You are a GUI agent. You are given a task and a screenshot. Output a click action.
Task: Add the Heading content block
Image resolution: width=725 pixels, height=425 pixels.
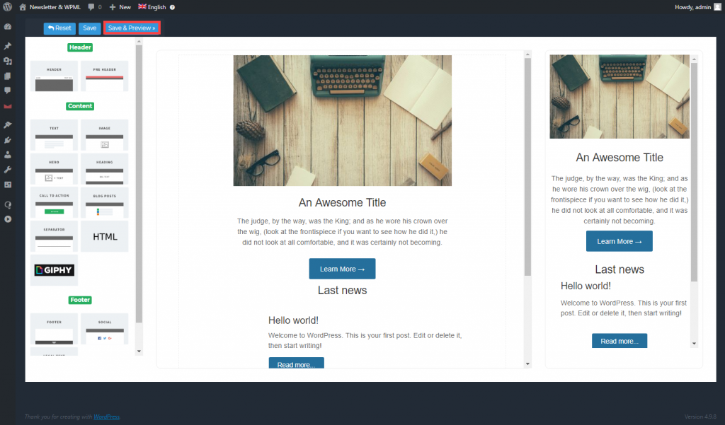(105, 169)
